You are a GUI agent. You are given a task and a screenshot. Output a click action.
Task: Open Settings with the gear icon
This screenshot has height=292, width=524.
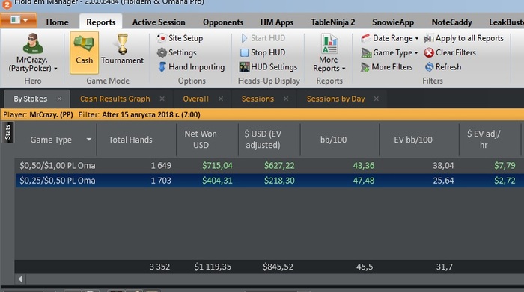pos(177,52)
